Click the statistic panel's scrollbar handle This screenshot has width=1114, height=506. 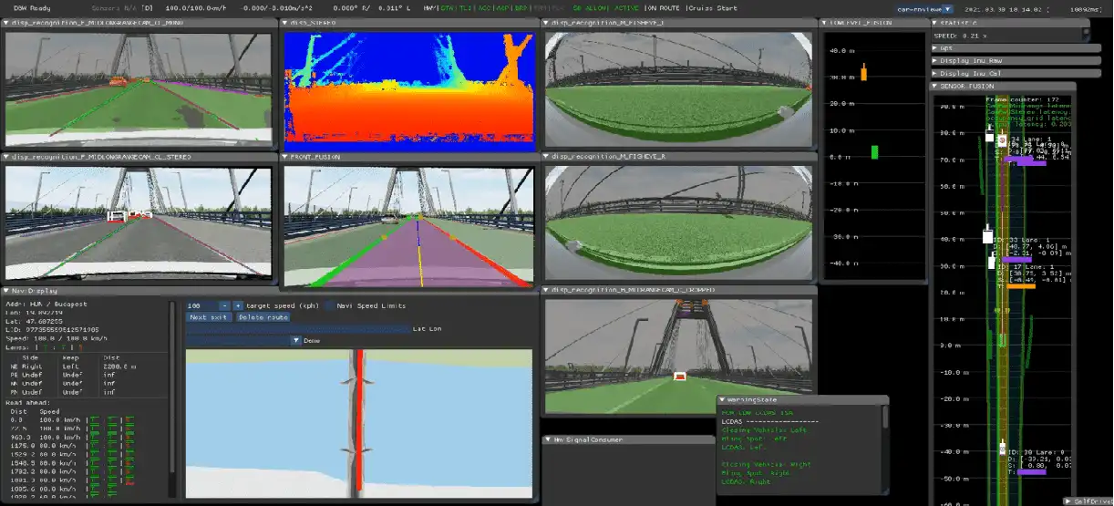coord(1086,33)
